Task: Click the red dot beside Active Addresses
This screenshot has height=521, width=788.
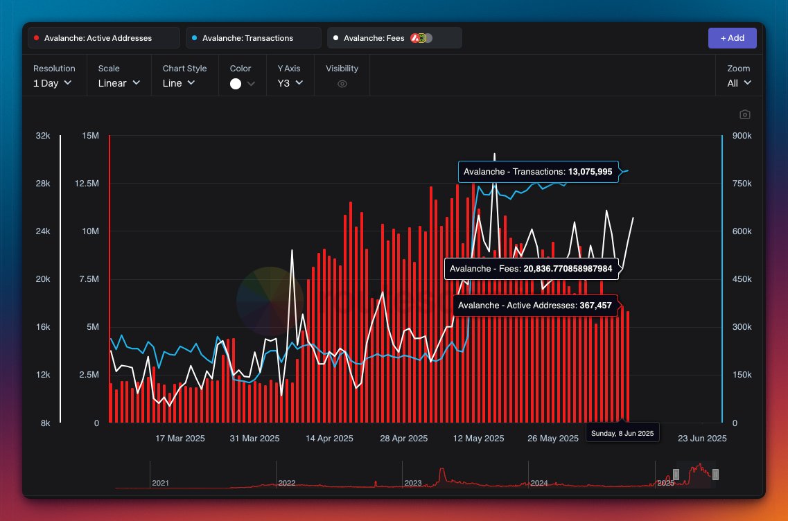Action: (x=36, y=38)
